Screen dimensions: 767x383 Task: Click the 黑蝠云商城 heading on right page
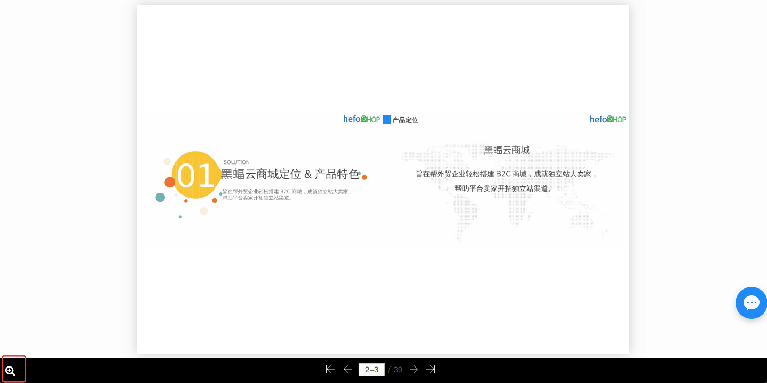tap(507, 150)
